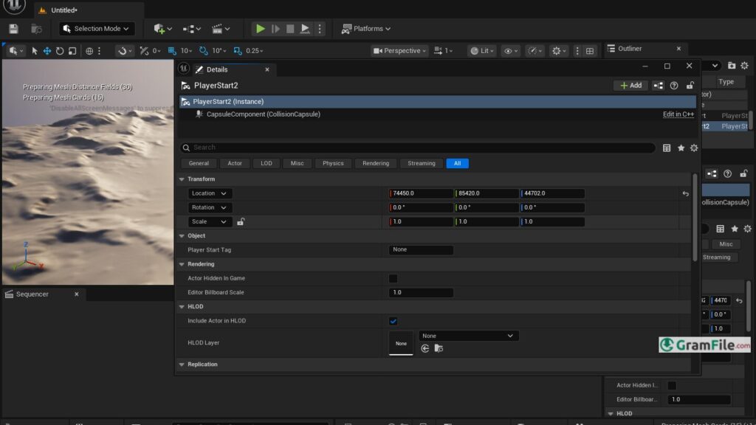This screenshot has height=425, width=756.
Task: Reset Location to default with the arrow icon
Action: pos(686,194)
